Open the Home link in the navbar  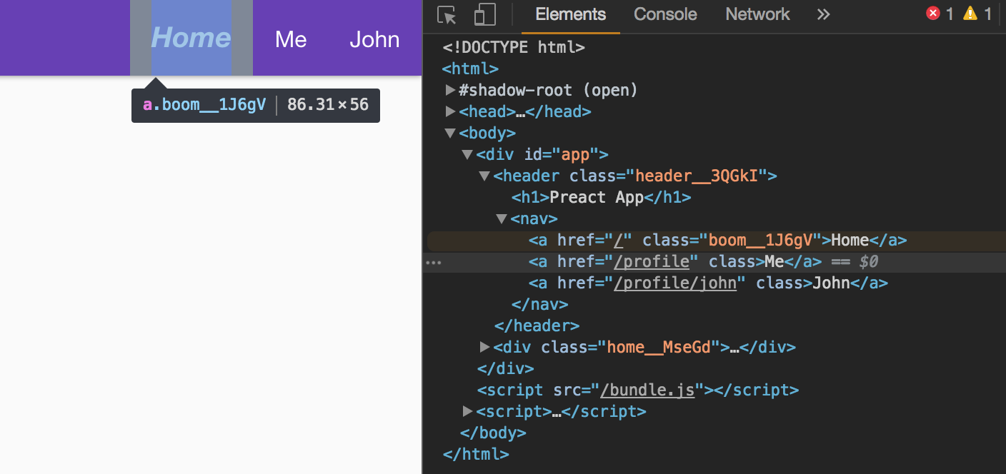(x=191, y=38)
